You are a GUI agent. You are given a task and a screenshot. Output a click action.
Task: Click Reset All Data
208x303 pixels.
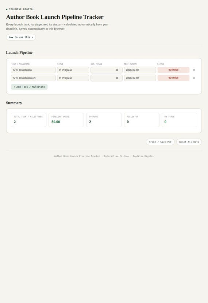coord(189,142)
